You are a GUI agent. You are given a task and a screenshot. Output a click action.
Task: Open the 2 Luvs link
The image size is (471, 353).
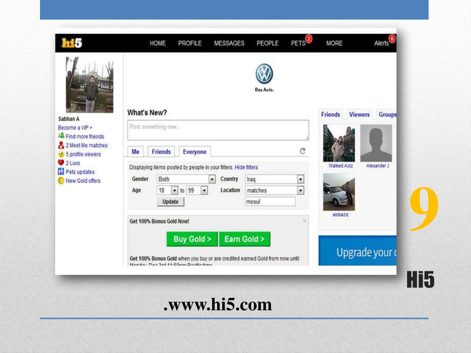click(x=73, y=163)
